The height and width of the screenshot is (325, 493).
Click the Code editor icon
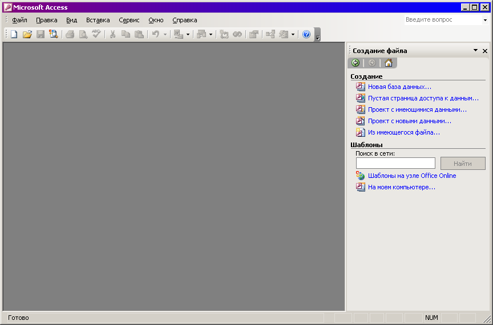point(224,34)
